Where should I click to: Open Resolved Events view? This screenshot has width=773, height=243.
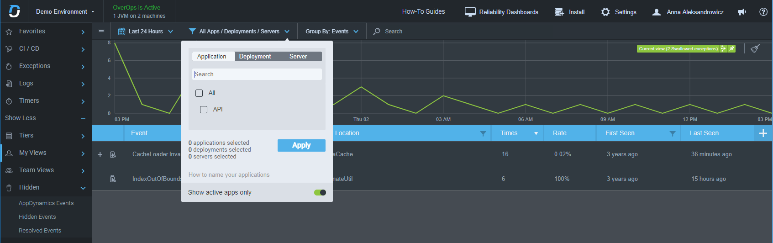40,231
